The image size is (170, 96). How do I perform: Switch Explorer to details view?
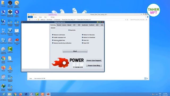145,78
